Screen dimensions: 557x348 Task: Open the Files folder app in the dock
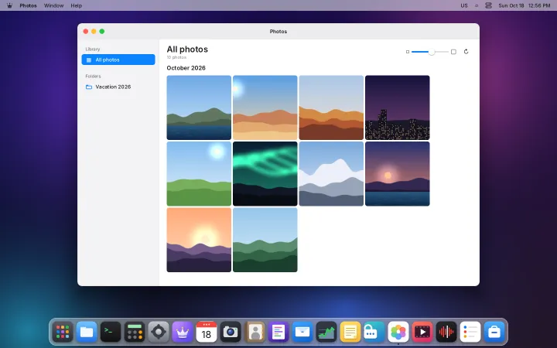pos(87,332)
